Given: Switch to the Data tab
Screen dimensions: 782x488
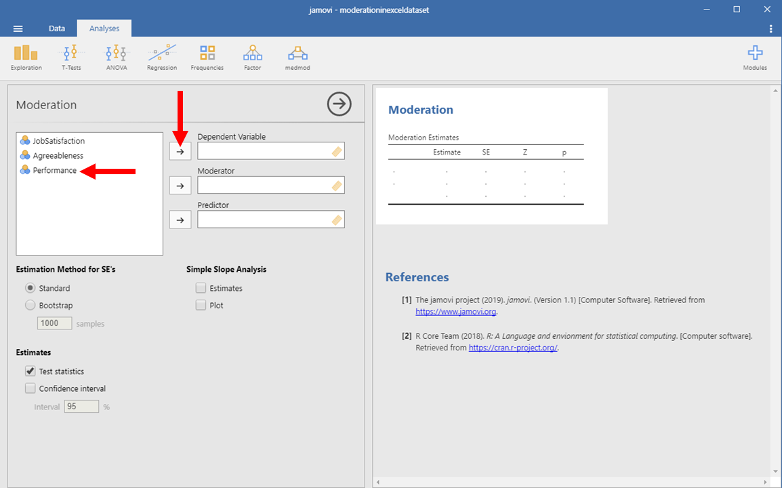Looking at the screenshot, I should click(57, 28).
